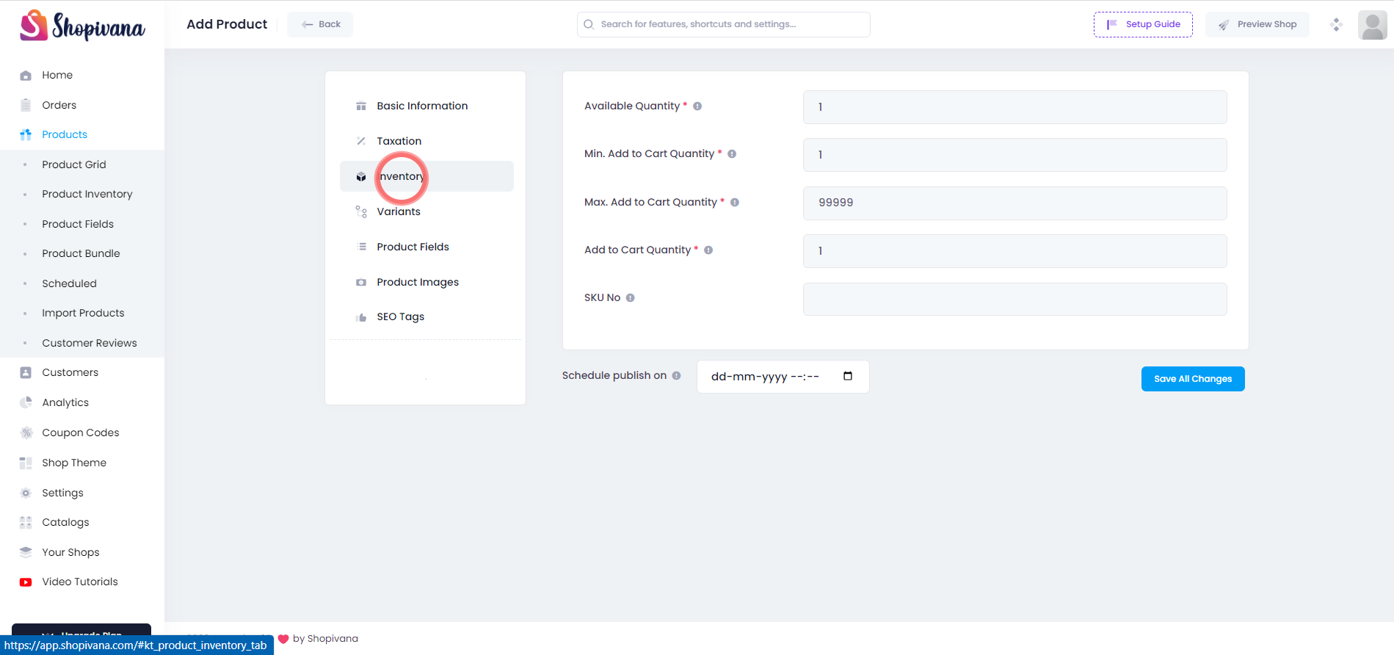Viewport: 1394px width, 655px height.
Task: Open Scheduled products in the sidebar
Action: [69, 283]
